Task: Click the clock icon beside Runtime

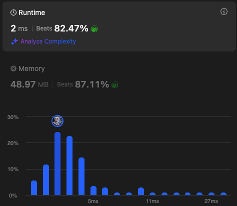Action: click(x=13, y=12)
